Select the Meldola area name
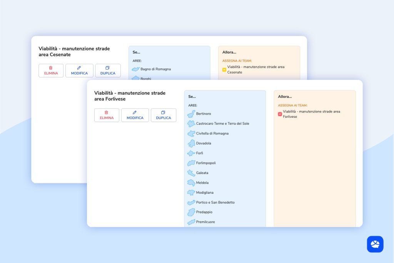The width and height of the screenshot is (394, 263). click(x=202, y=183)
